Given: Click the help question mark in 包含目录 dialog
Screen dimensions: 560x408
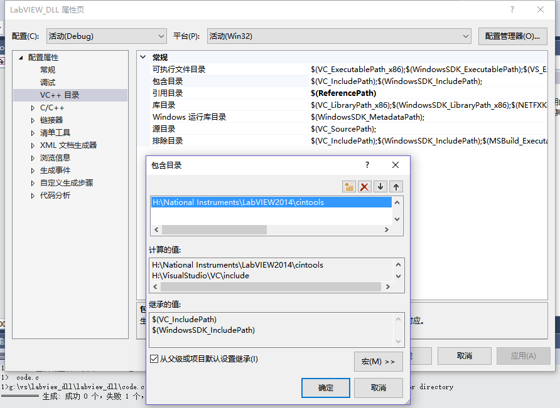Looking at the screenshot, I should click(x=367, y=165).
